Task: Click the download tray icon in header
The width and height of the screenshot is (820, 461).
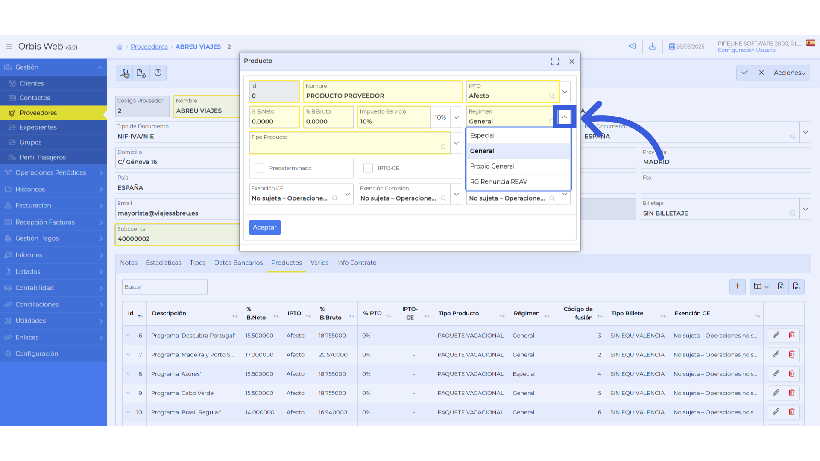Action: [x=653, y=46]
